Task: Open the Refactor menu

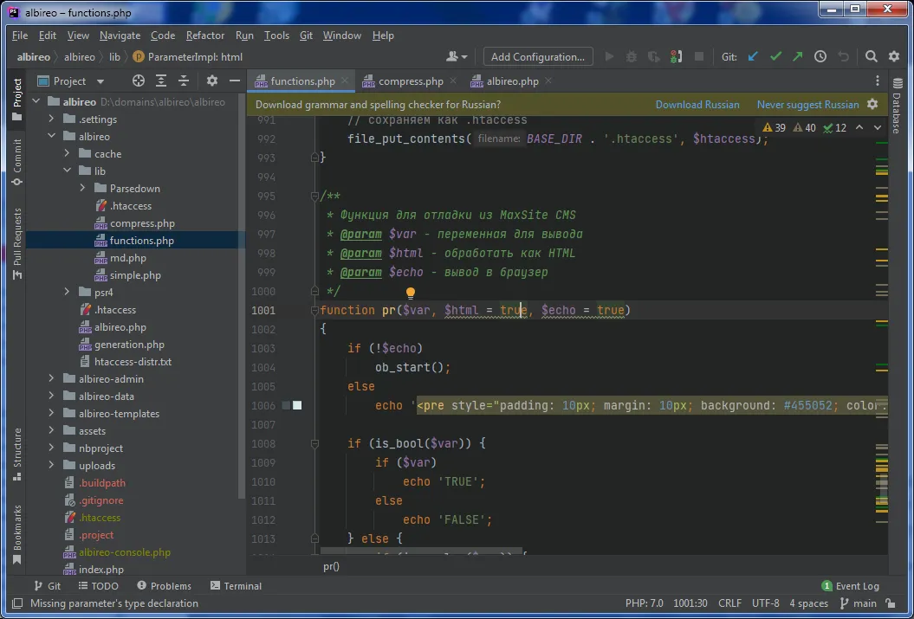Action: 204,35
